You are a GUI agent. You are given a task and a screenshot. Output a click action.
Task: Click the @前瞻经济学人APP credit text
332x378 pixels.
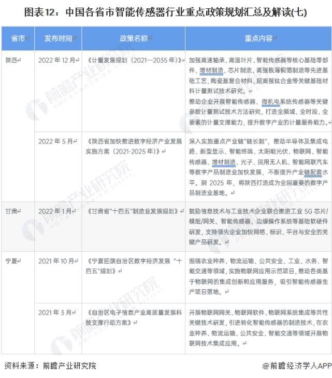[x=297, y=366]
